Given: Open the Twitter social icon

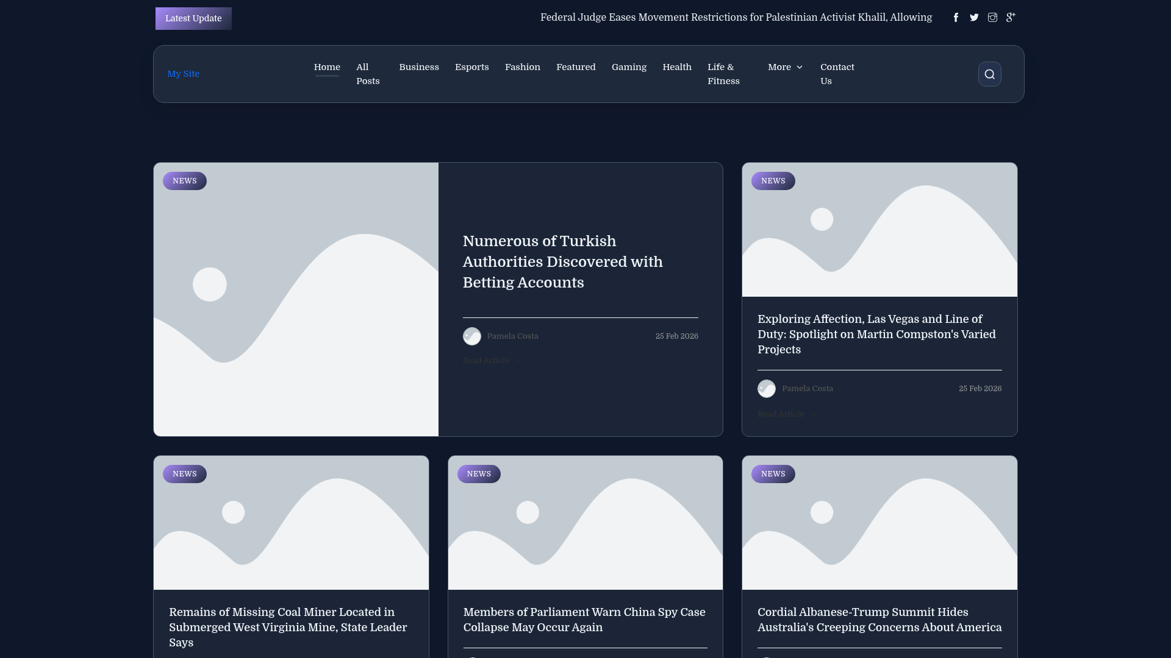Looking at the screenshot, I should pyautogui.click(x=974, y=18).
